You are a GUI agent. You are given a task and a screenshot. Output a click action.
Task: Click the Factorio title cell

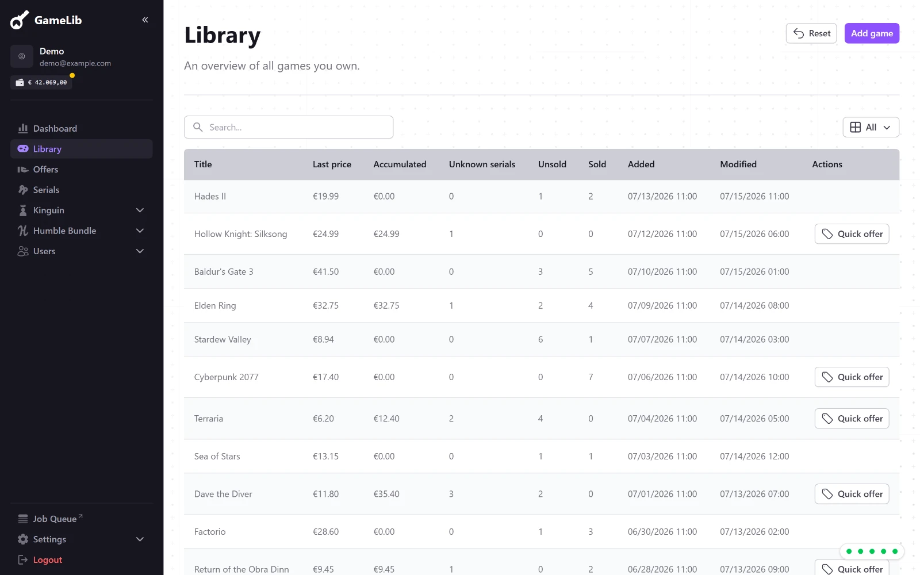pyautogui.click(x=210, y=532)
